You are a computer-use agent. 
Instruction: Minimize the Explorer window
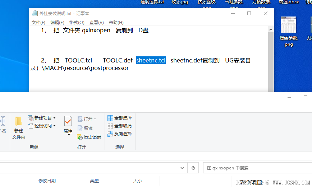coord(289,97)
